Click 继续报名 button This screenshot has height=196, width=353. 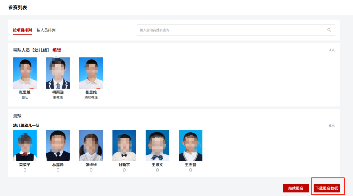296,188
